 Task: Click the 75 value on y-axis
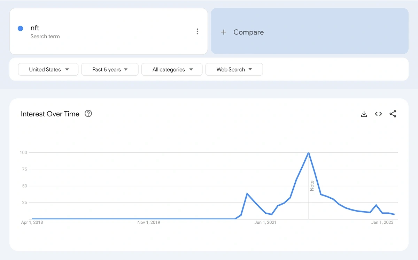click(x=24, y=169)
